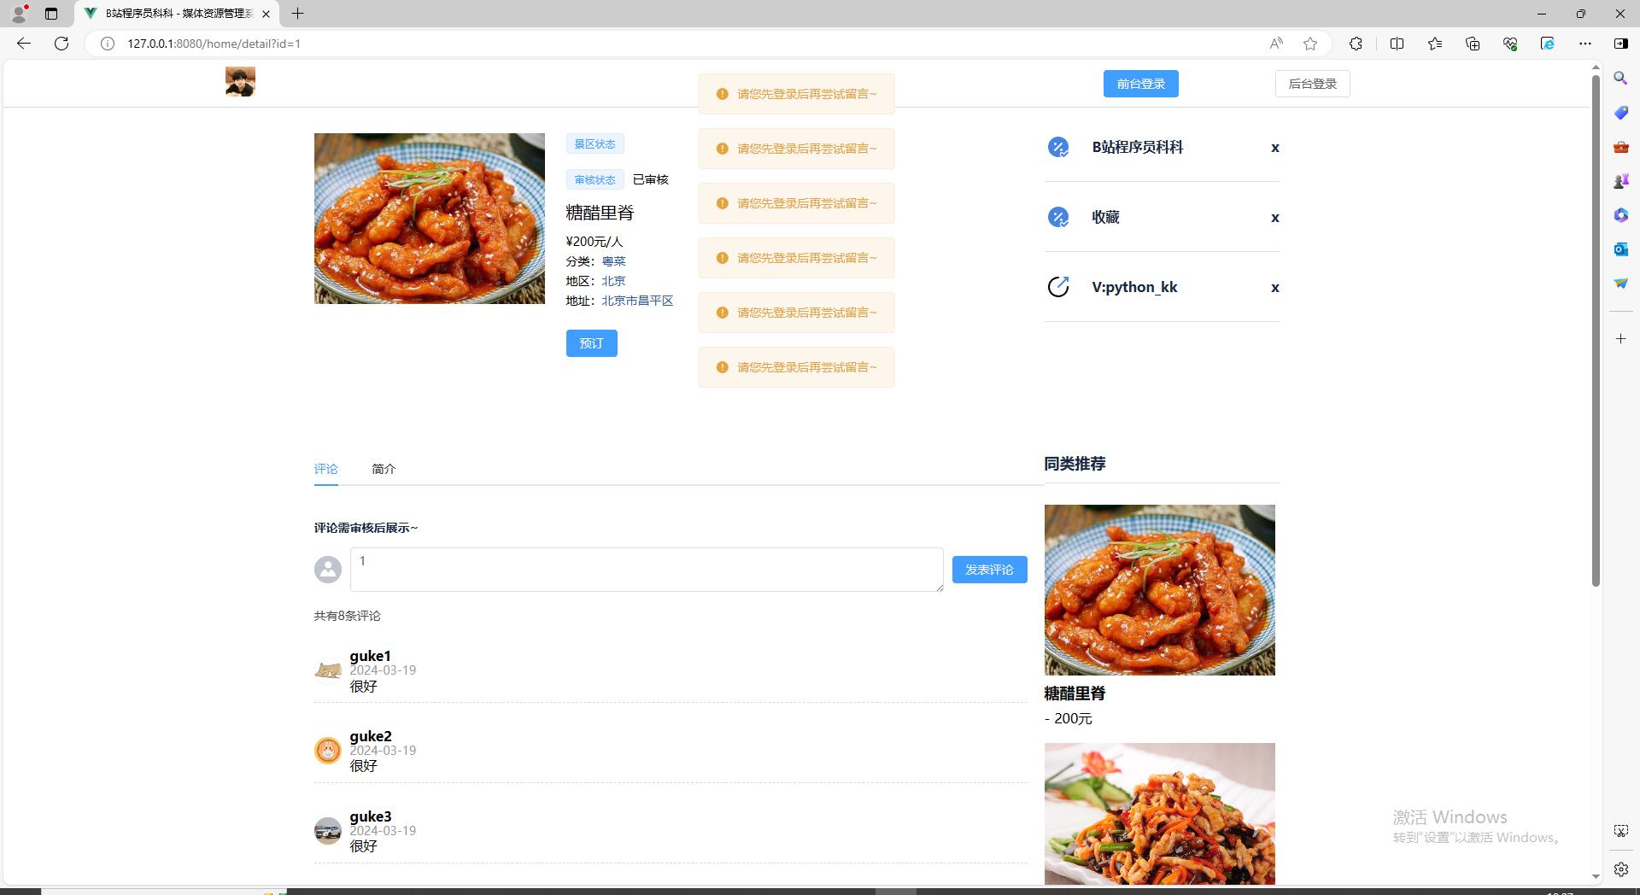Open the 粤菜 category link
This screenshot has height=895, width=1640.
pyautogui.click(x=614, y=261)
